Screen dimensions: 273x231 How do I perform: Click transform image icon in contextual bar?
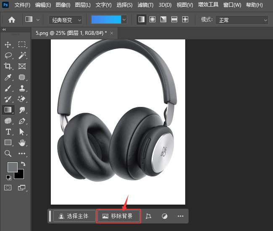(x=148, y=216)
